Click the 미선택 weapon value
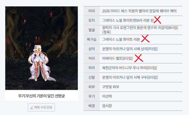189x115 pixels. (107, 96)
